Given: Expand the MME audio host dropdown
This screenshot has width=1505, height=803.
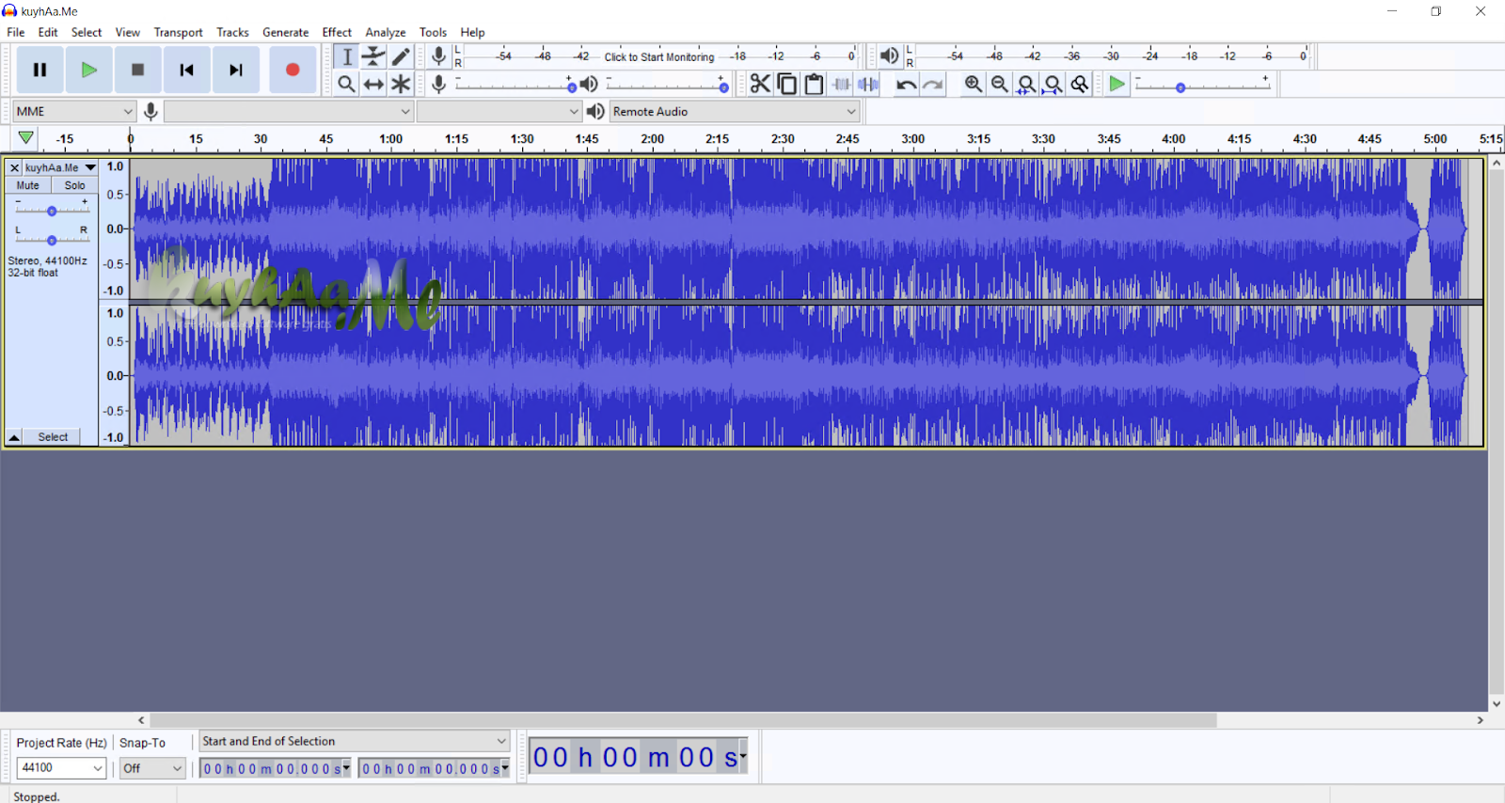Looking at the screenshot, I should pos(74,112).
